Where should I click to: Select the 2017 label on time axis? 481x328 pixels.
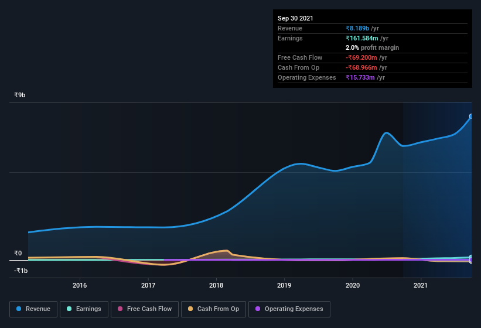coord(148,285)
